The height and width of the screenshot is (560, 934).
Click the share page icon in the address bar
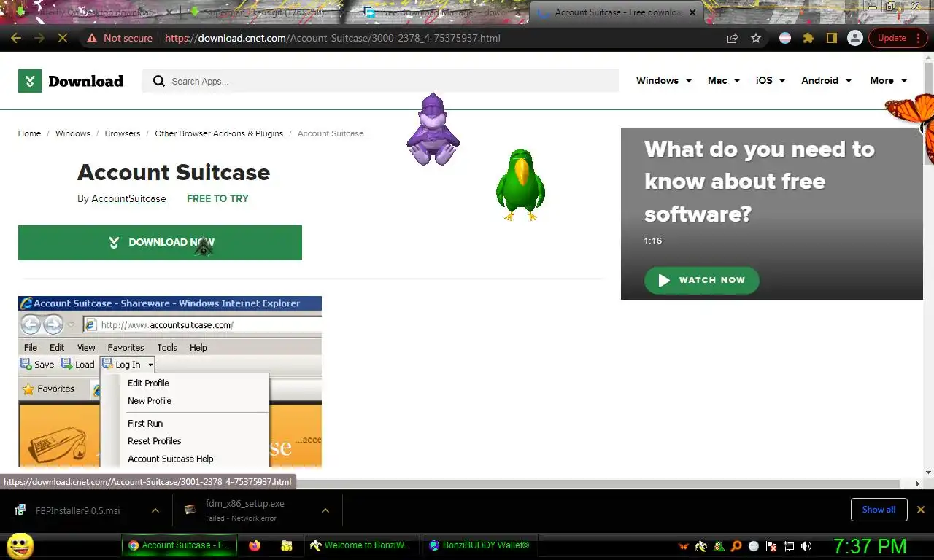[x=733, y=38]
